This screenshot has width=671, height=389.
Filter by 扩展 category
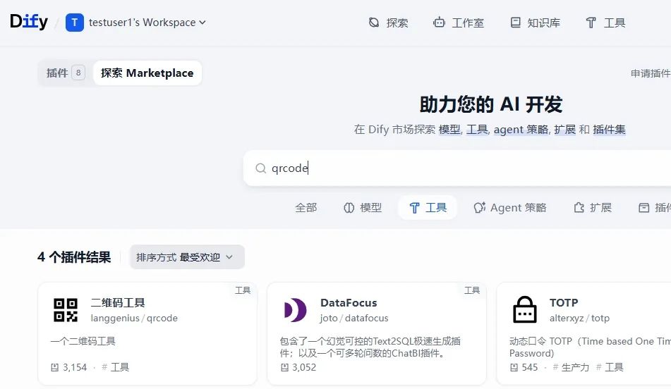[593, 208]
